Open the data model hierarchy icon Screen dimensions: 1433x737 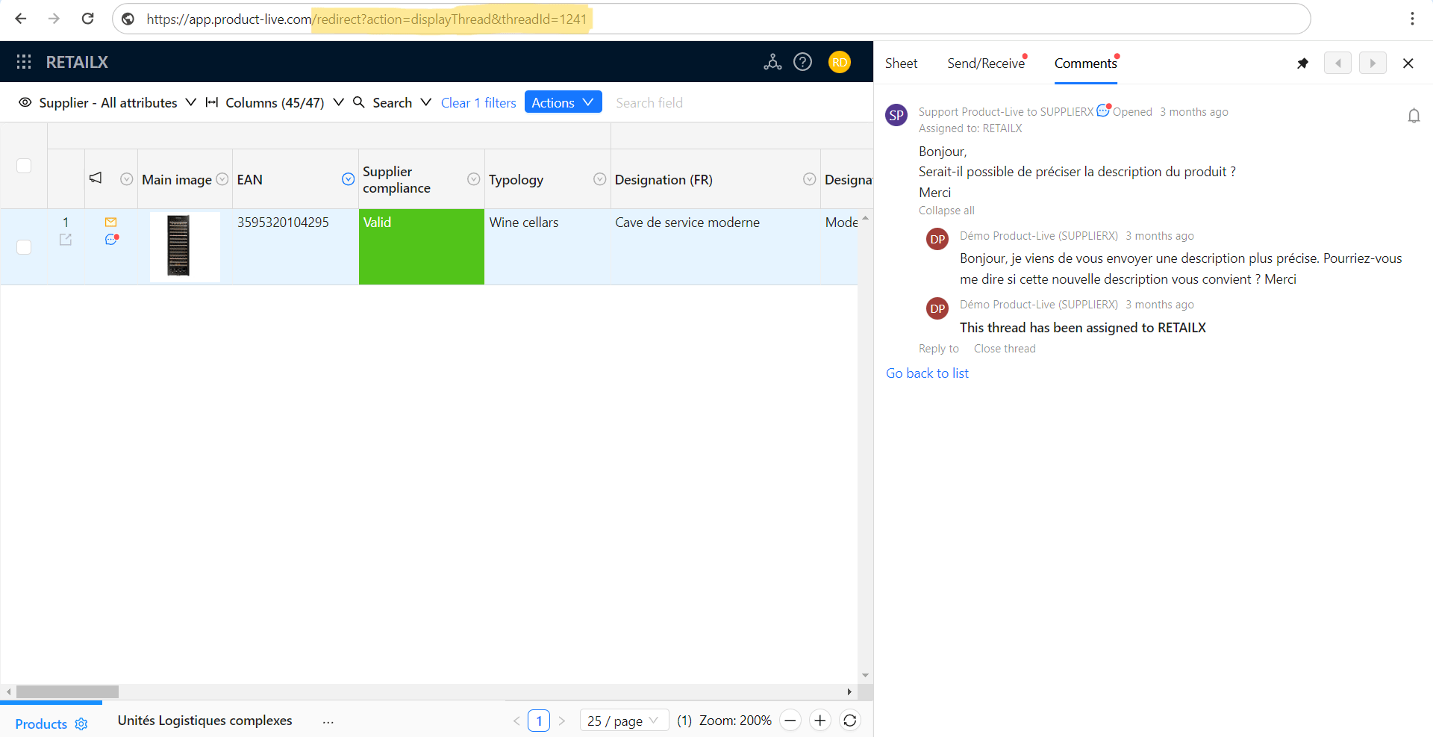pos(772,62)
